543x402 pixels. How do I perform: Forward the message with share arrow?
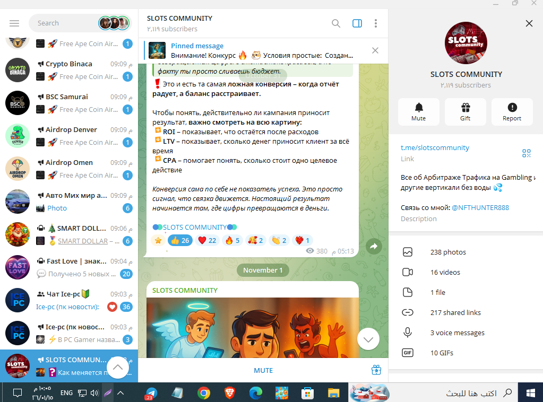click(x=374, y=246)
